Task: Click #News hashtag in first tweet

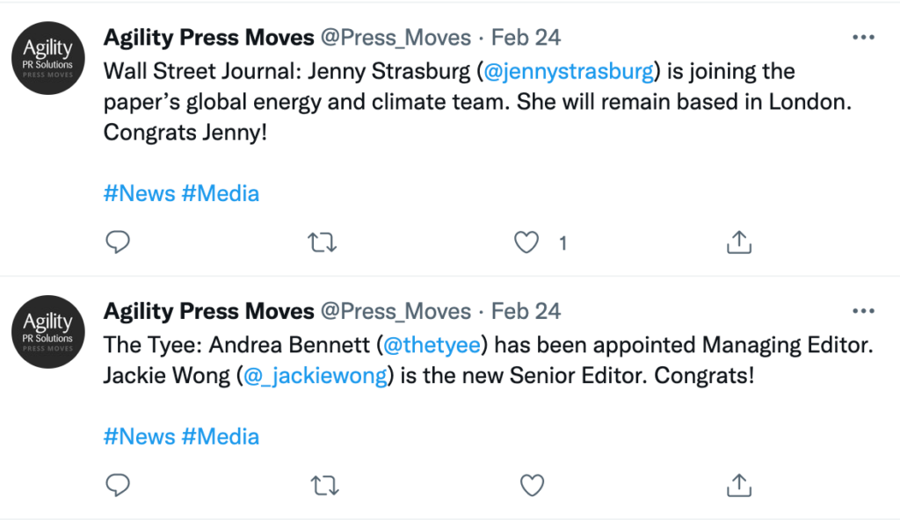Action: [x=139, y=193]
